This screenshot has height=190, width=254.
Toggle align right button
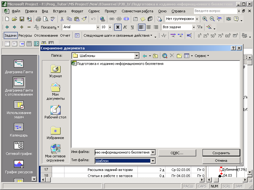[156, 27]
